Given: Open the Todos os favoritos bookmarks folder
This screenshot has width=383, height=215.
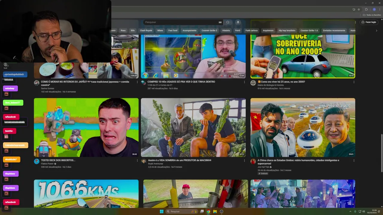Looking at the screenshot, I should pos(372,15).
